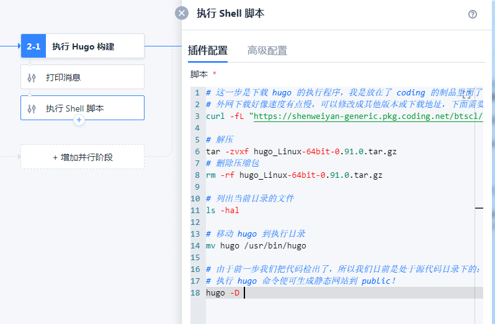The height and width of the screenshot is (324, 495).
Task: Place cursor on the hugo -D line
Action: [344, 293]
